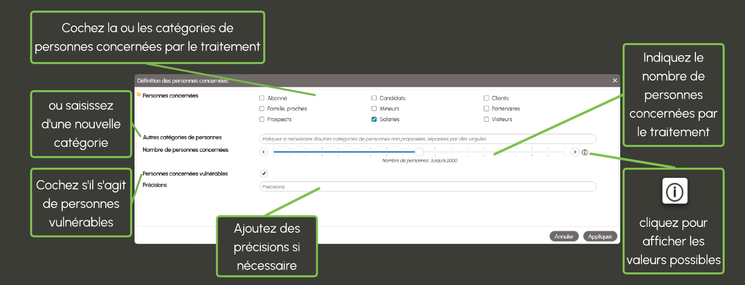
Task: Click the large info icon in the annotation
Action: (675, 192)
